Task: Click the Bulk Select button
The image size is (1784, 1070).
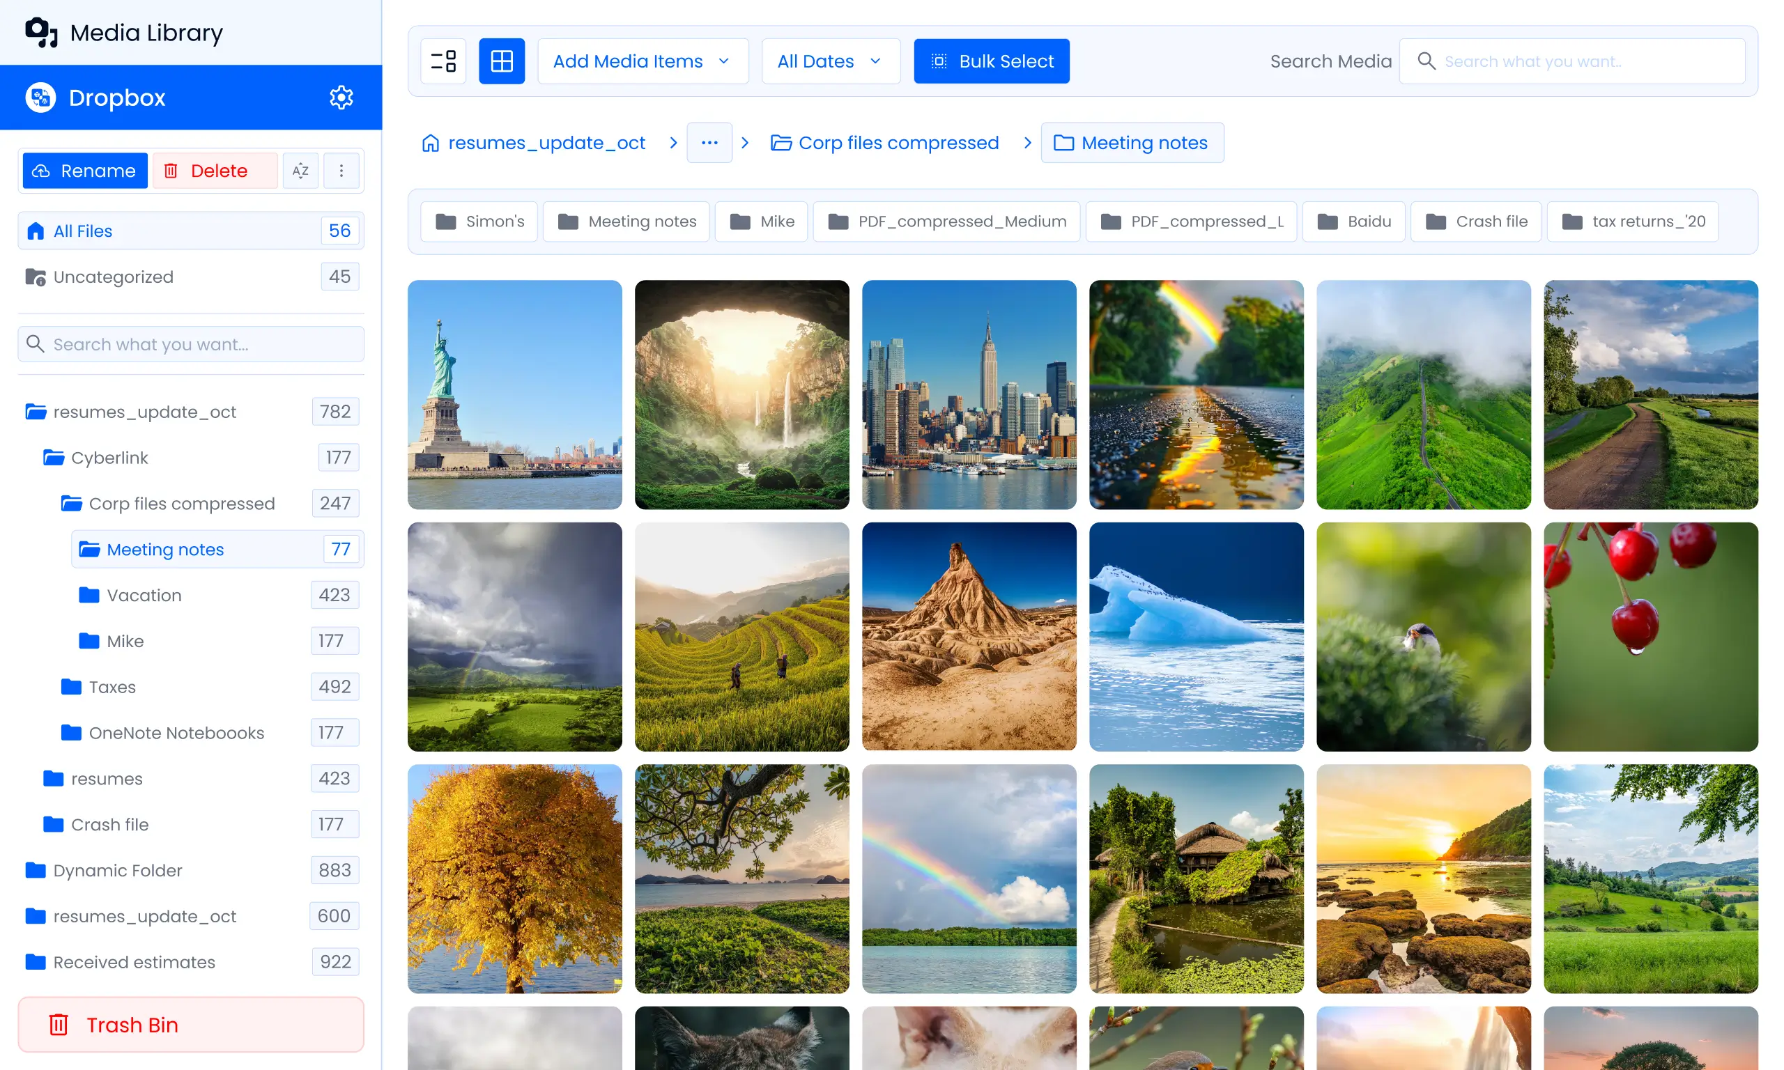Action: click(992, 61)
